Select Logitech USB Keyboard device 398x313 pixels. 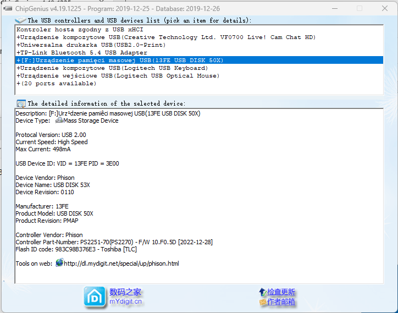coord(199,68)
